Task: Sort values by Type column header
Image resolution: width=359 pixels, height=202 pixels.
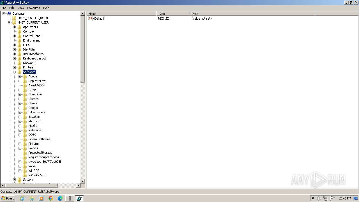Action: click(173, 13)
